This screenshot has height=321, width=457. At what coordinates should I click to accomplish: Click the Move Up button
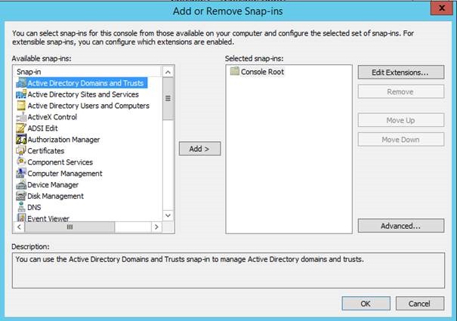click(x=401, y=120)
